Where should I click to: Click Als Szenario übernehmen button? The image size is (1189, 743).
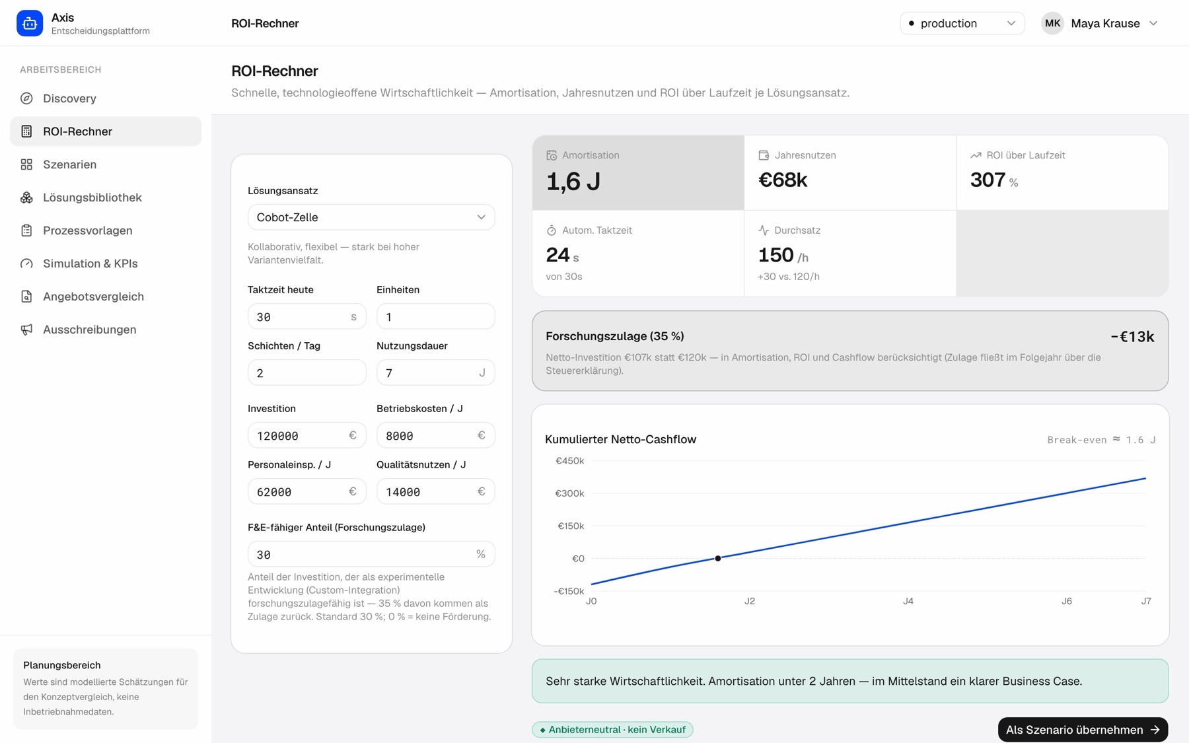pos(1083,729)
